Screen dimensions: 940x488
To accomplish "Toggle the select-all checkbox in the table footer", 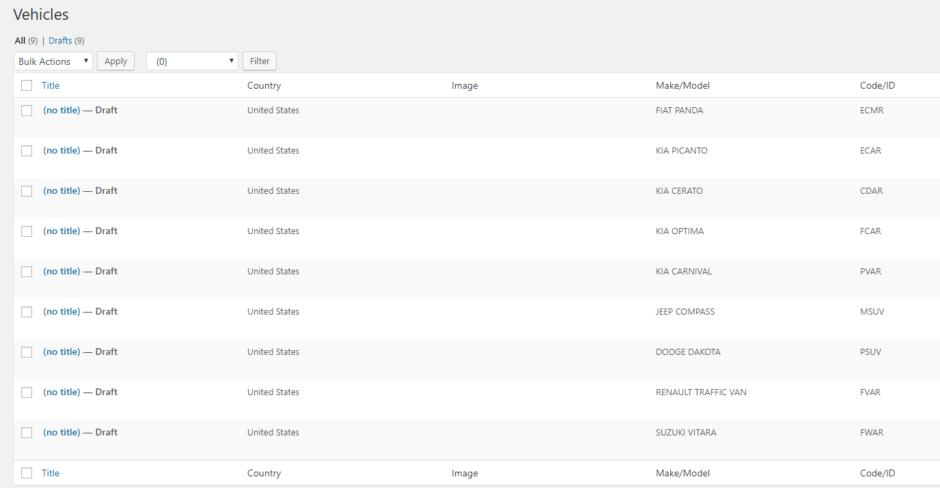I will coord(27,473).
